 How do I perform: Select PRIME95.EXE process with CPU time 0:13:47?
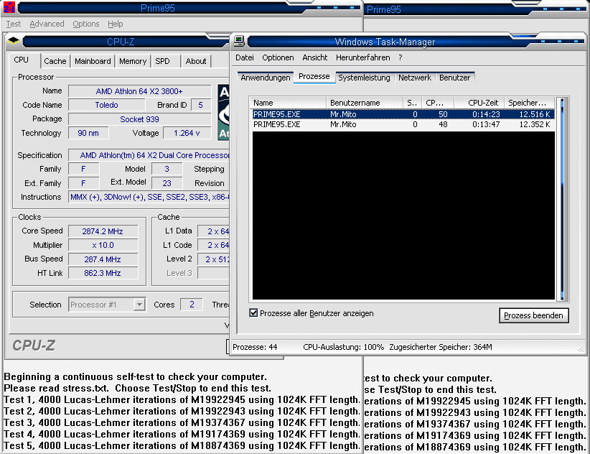pyautogui.click(x=403, y=124)
